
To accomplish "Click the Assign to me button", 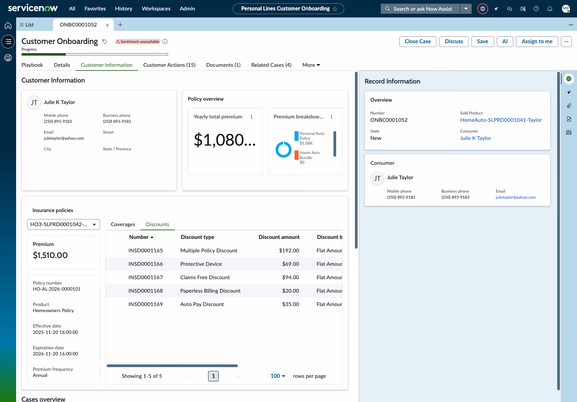I will pyautogui.click(x=537, y=42).
